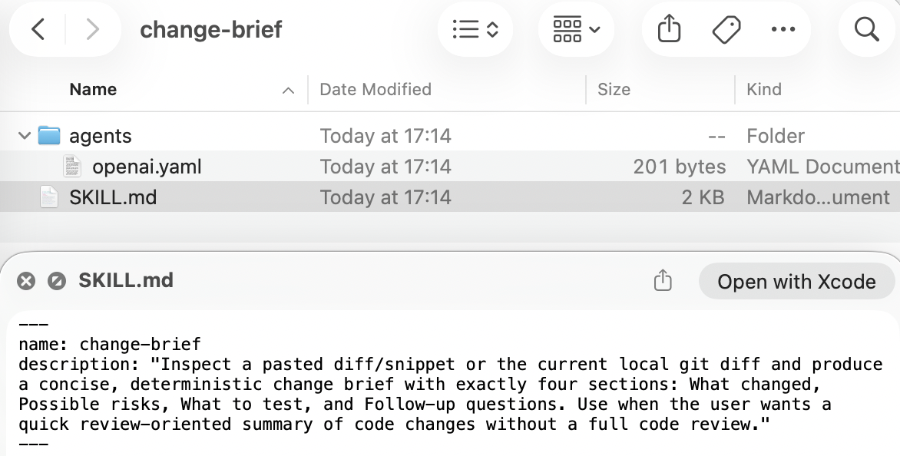The height and width of the screenshot is (456, 900).
Task: Click the Kind column header
Action: [764, 89]
